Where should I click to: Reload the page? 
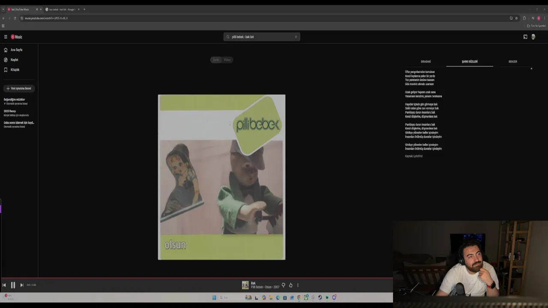click(15, 18)
